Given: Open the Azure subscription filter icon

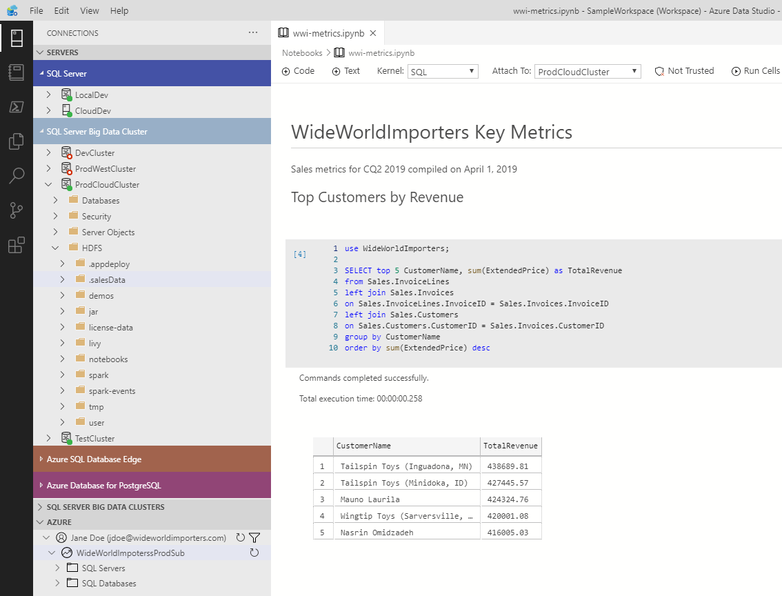Looking at the screenshot, I should (x=254, y=537).
